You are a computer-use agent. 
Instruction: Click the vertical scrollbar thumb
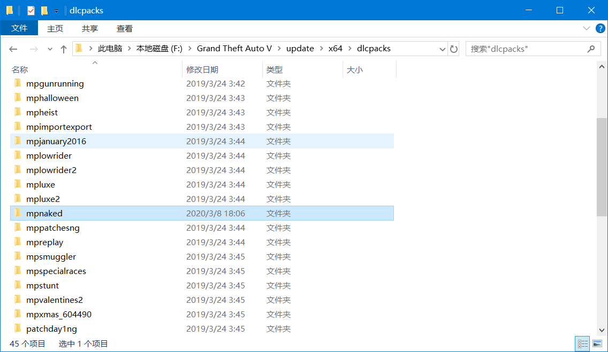pos(602,167)
